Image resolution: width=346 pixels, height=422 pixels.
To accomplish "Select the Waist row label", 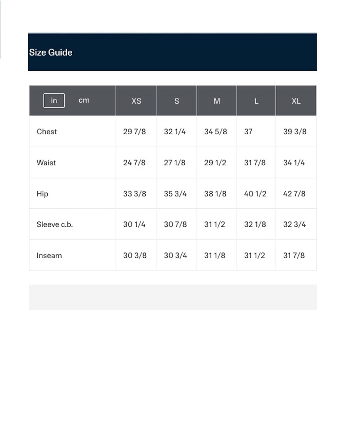I will tap(46, 163).
